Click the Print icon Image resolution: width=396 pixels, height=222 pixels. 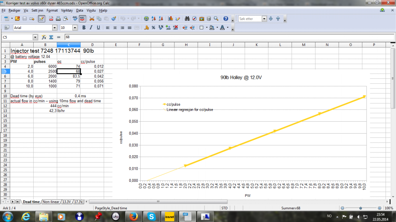click(58, 19)
